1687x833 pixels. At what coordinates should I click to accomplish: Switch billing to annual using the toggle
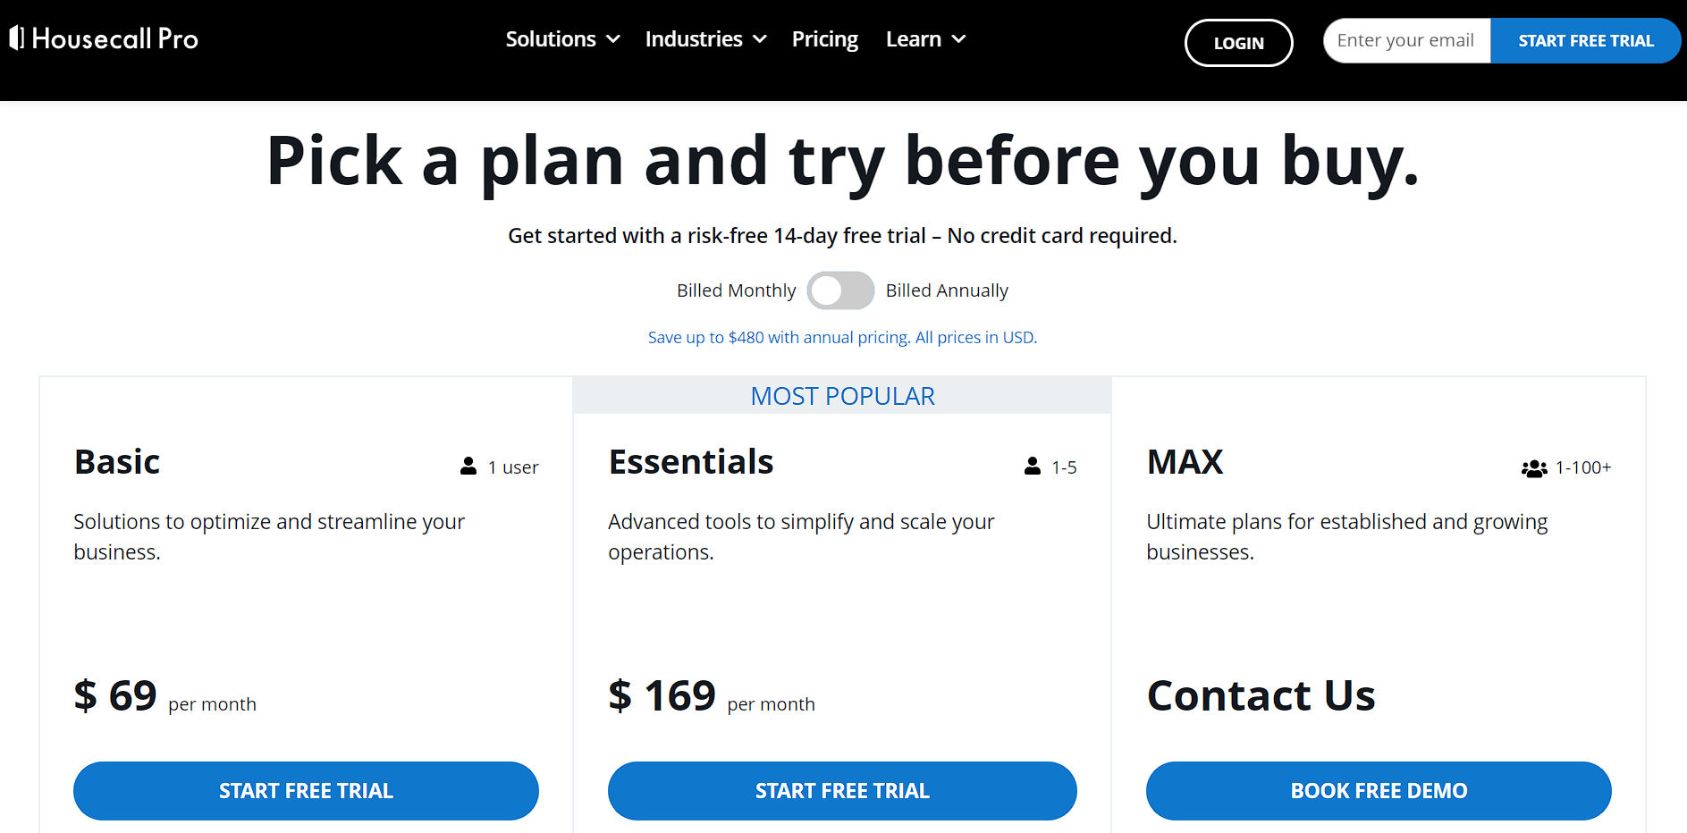point(840,290)
